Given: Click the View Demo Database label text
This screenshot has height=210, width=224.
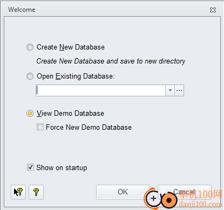Looking at the screenshot, I should 70,114.
